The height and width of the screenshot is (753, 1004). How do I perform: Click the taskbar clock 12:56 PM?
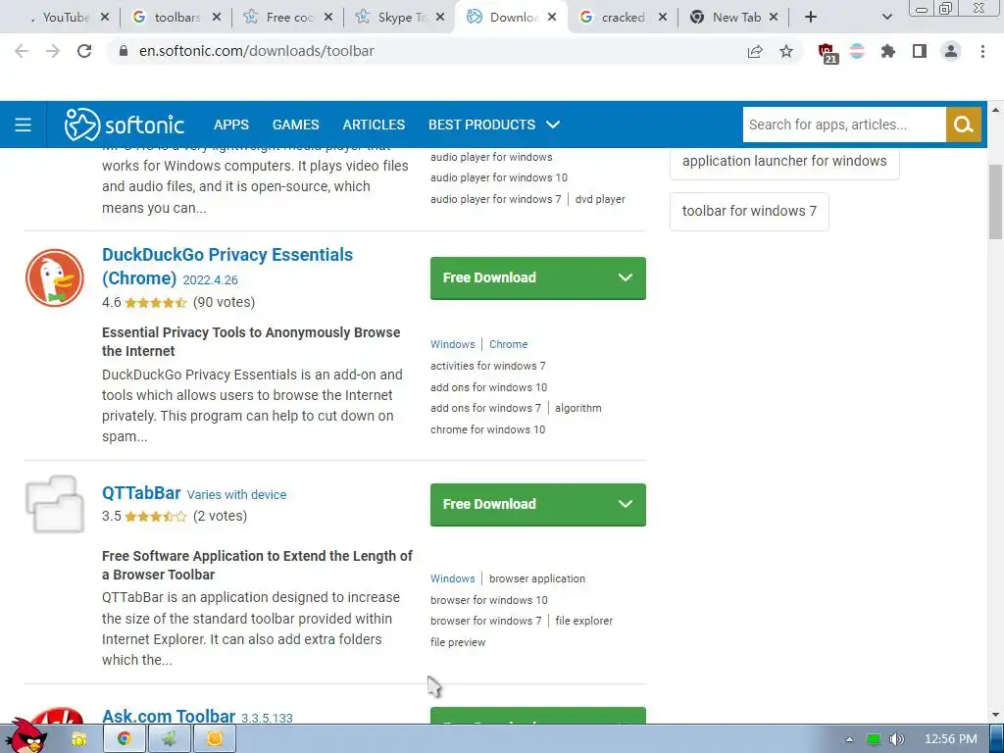pyautogui.click(x=951, y=739)
